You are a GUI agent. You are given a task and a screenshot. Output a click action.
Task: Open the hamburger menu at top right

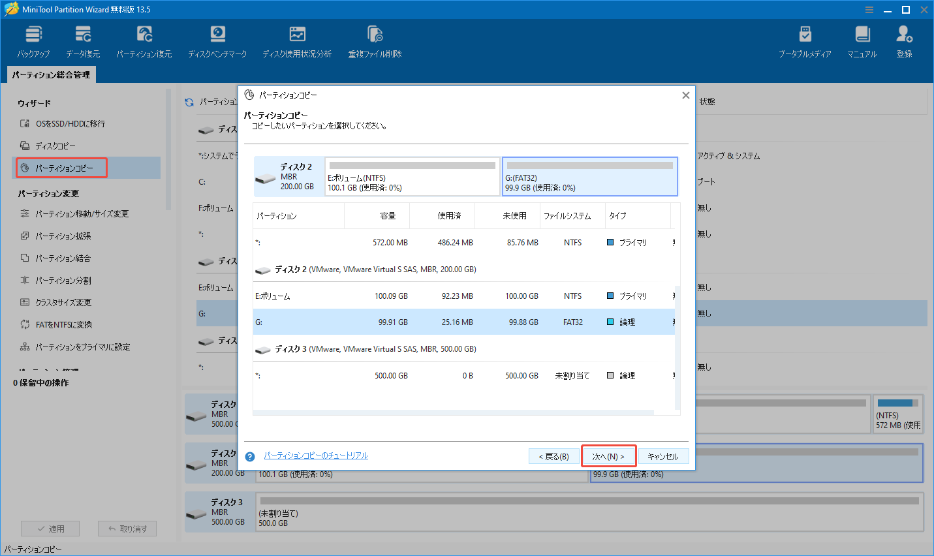coord(869,9)
